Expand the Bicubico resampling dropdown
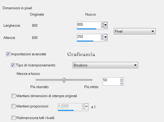Viewport: 164px width, 122px height. [x=105, y=65]
